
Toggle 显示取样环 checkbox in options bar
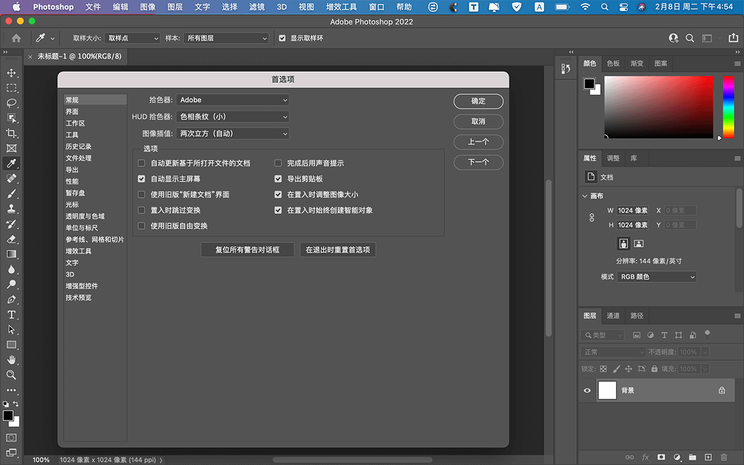[x=283, y=38]
